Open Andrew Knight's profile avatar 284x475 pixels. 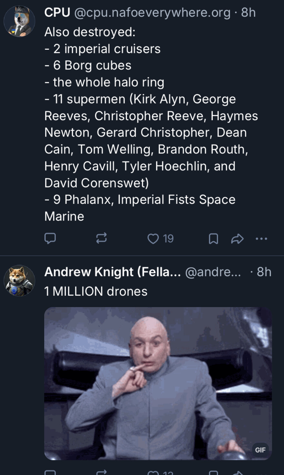pyautogui.click(x=19, y=281)
